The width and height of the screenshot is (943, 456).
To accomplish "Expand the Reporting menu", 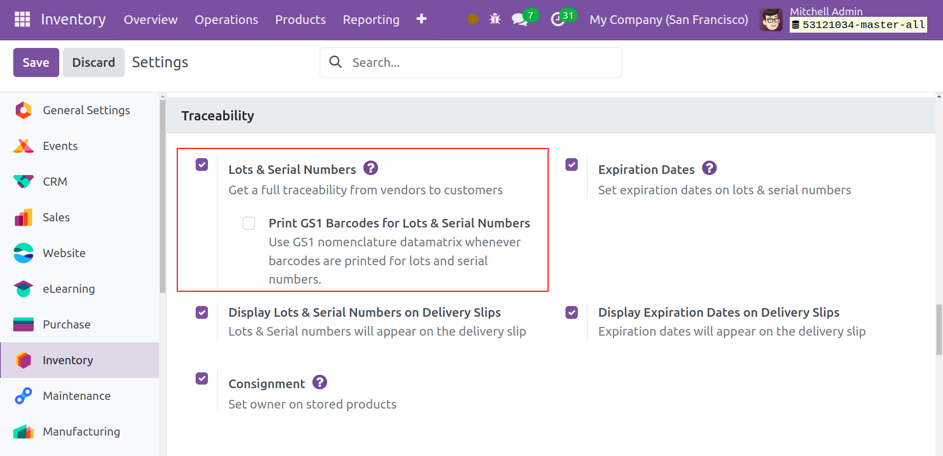I will point(371,19).
